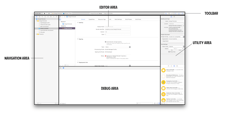Viewport: 226px width, 121px height.
Task: Show the console pane toggle
Action: tap(159, 103)
